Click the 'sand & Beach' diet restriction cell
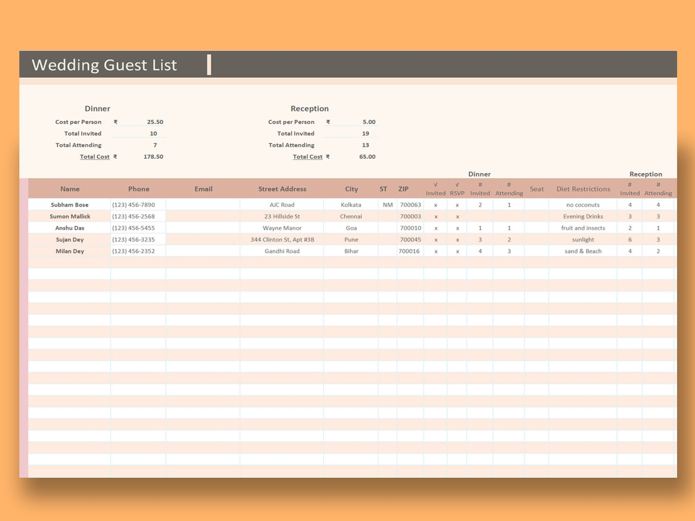The height and width of the screenshot is (521, 695). pos(583,252)
